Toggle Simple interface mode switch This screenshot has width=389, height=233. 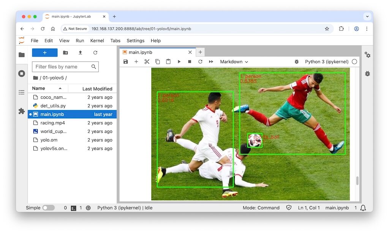[48, 208]
